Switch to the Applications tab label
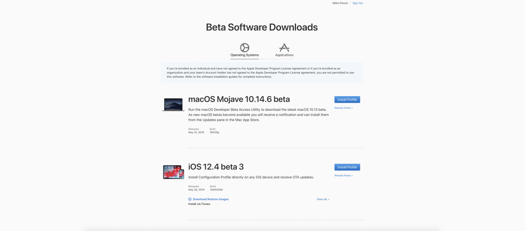The height and width of the screenshot is (231, 525). click(284, 55)
